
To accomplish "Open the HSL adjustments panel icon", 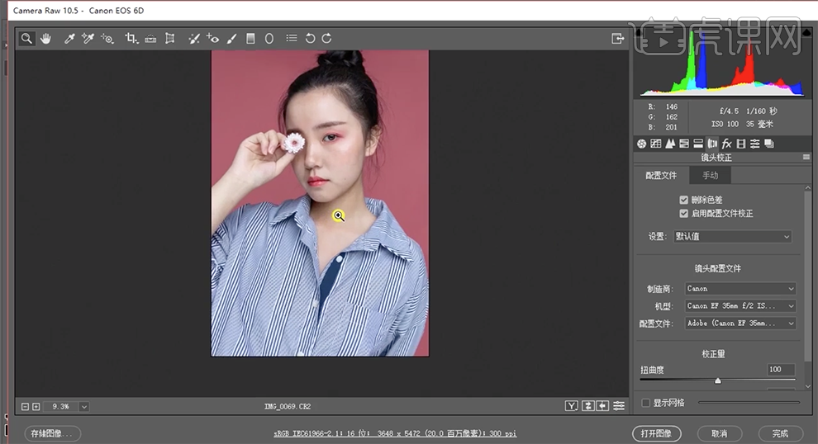I will (x=684, y=144).
